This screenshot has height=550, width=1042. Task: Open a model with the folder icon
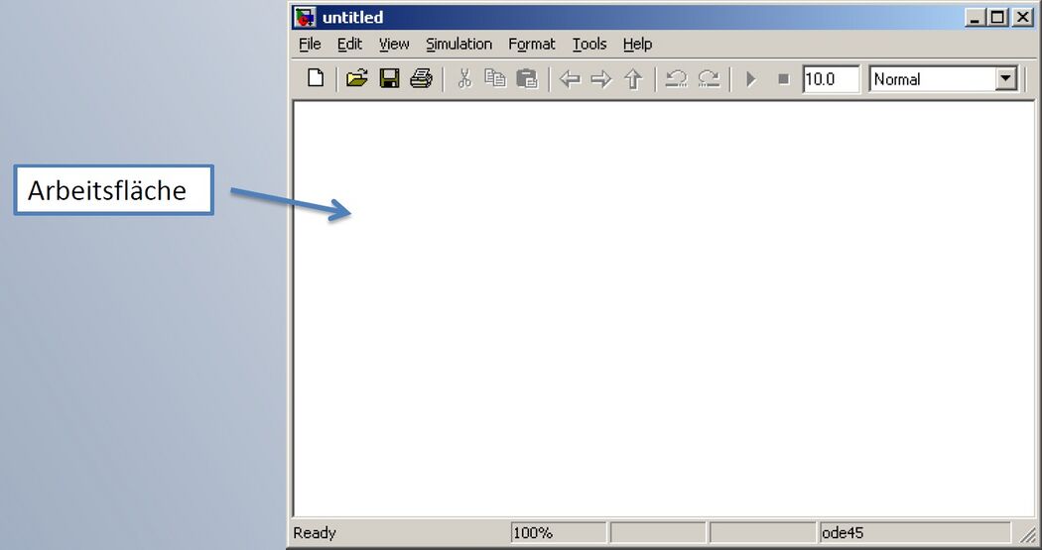coord(356,79)
